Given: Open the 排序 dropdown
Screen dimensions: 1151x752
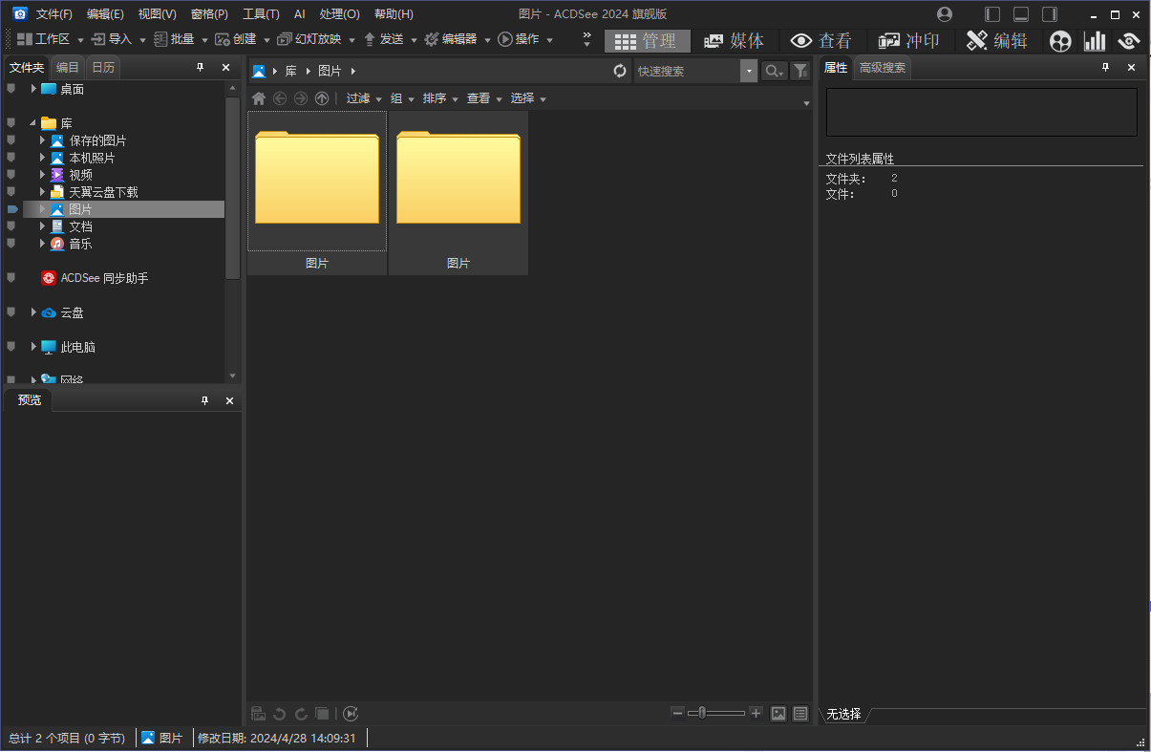Looking at the screenshot, I should point(440,98).
